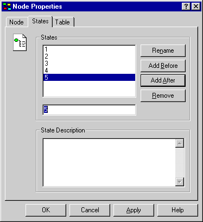Viewport: 203px width, 222px height.
Task: Switch to the Table tab
Action: click(62, 22)
